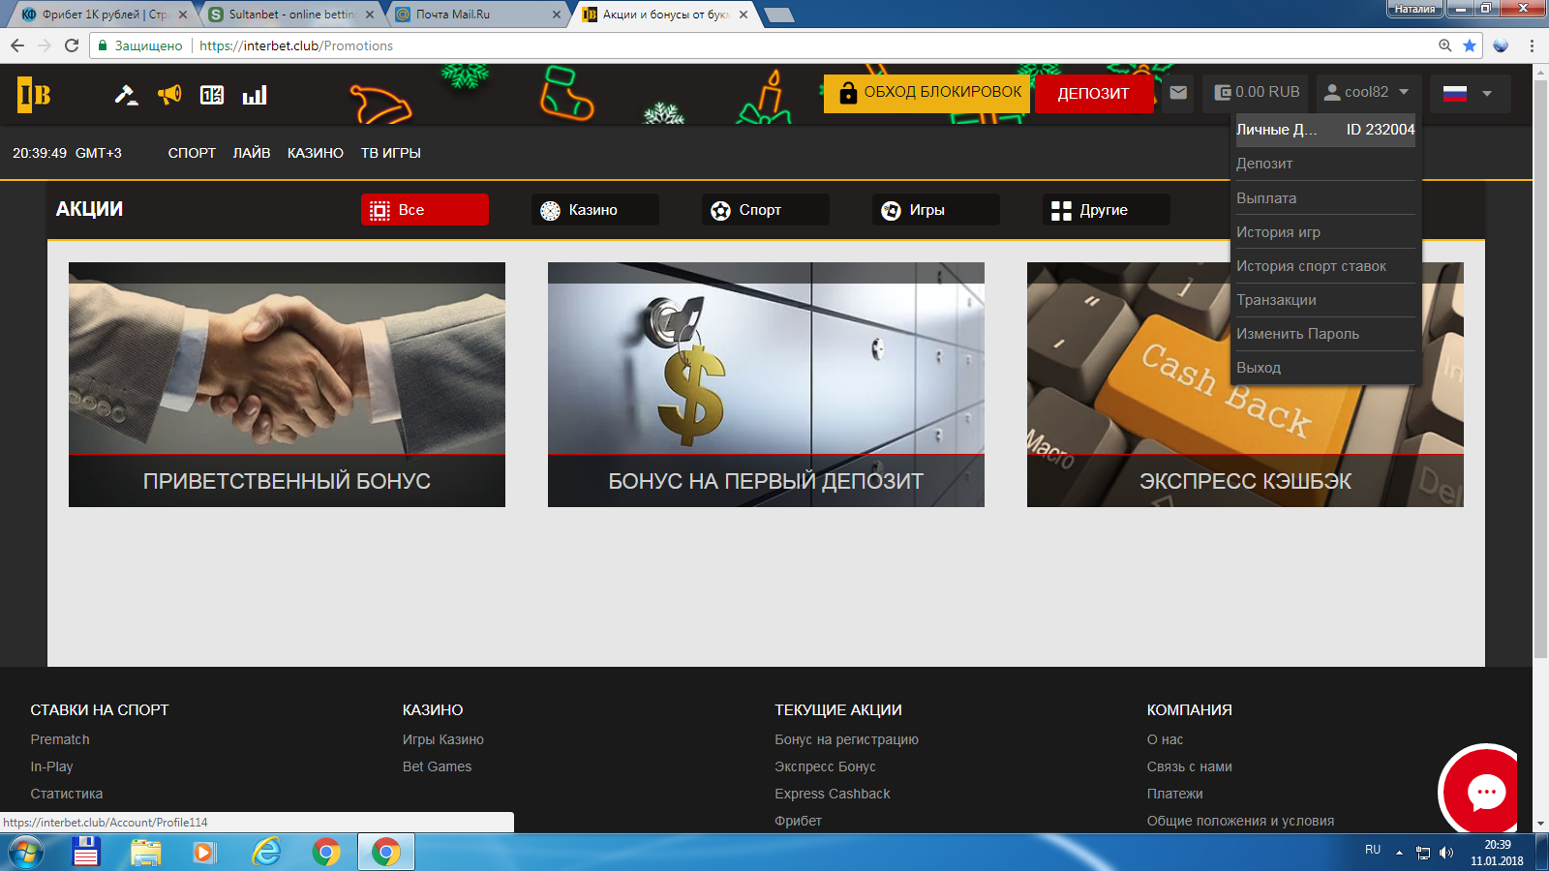
Task: Close the Фрибет 1К рублей tab
Action: (183, 15)
